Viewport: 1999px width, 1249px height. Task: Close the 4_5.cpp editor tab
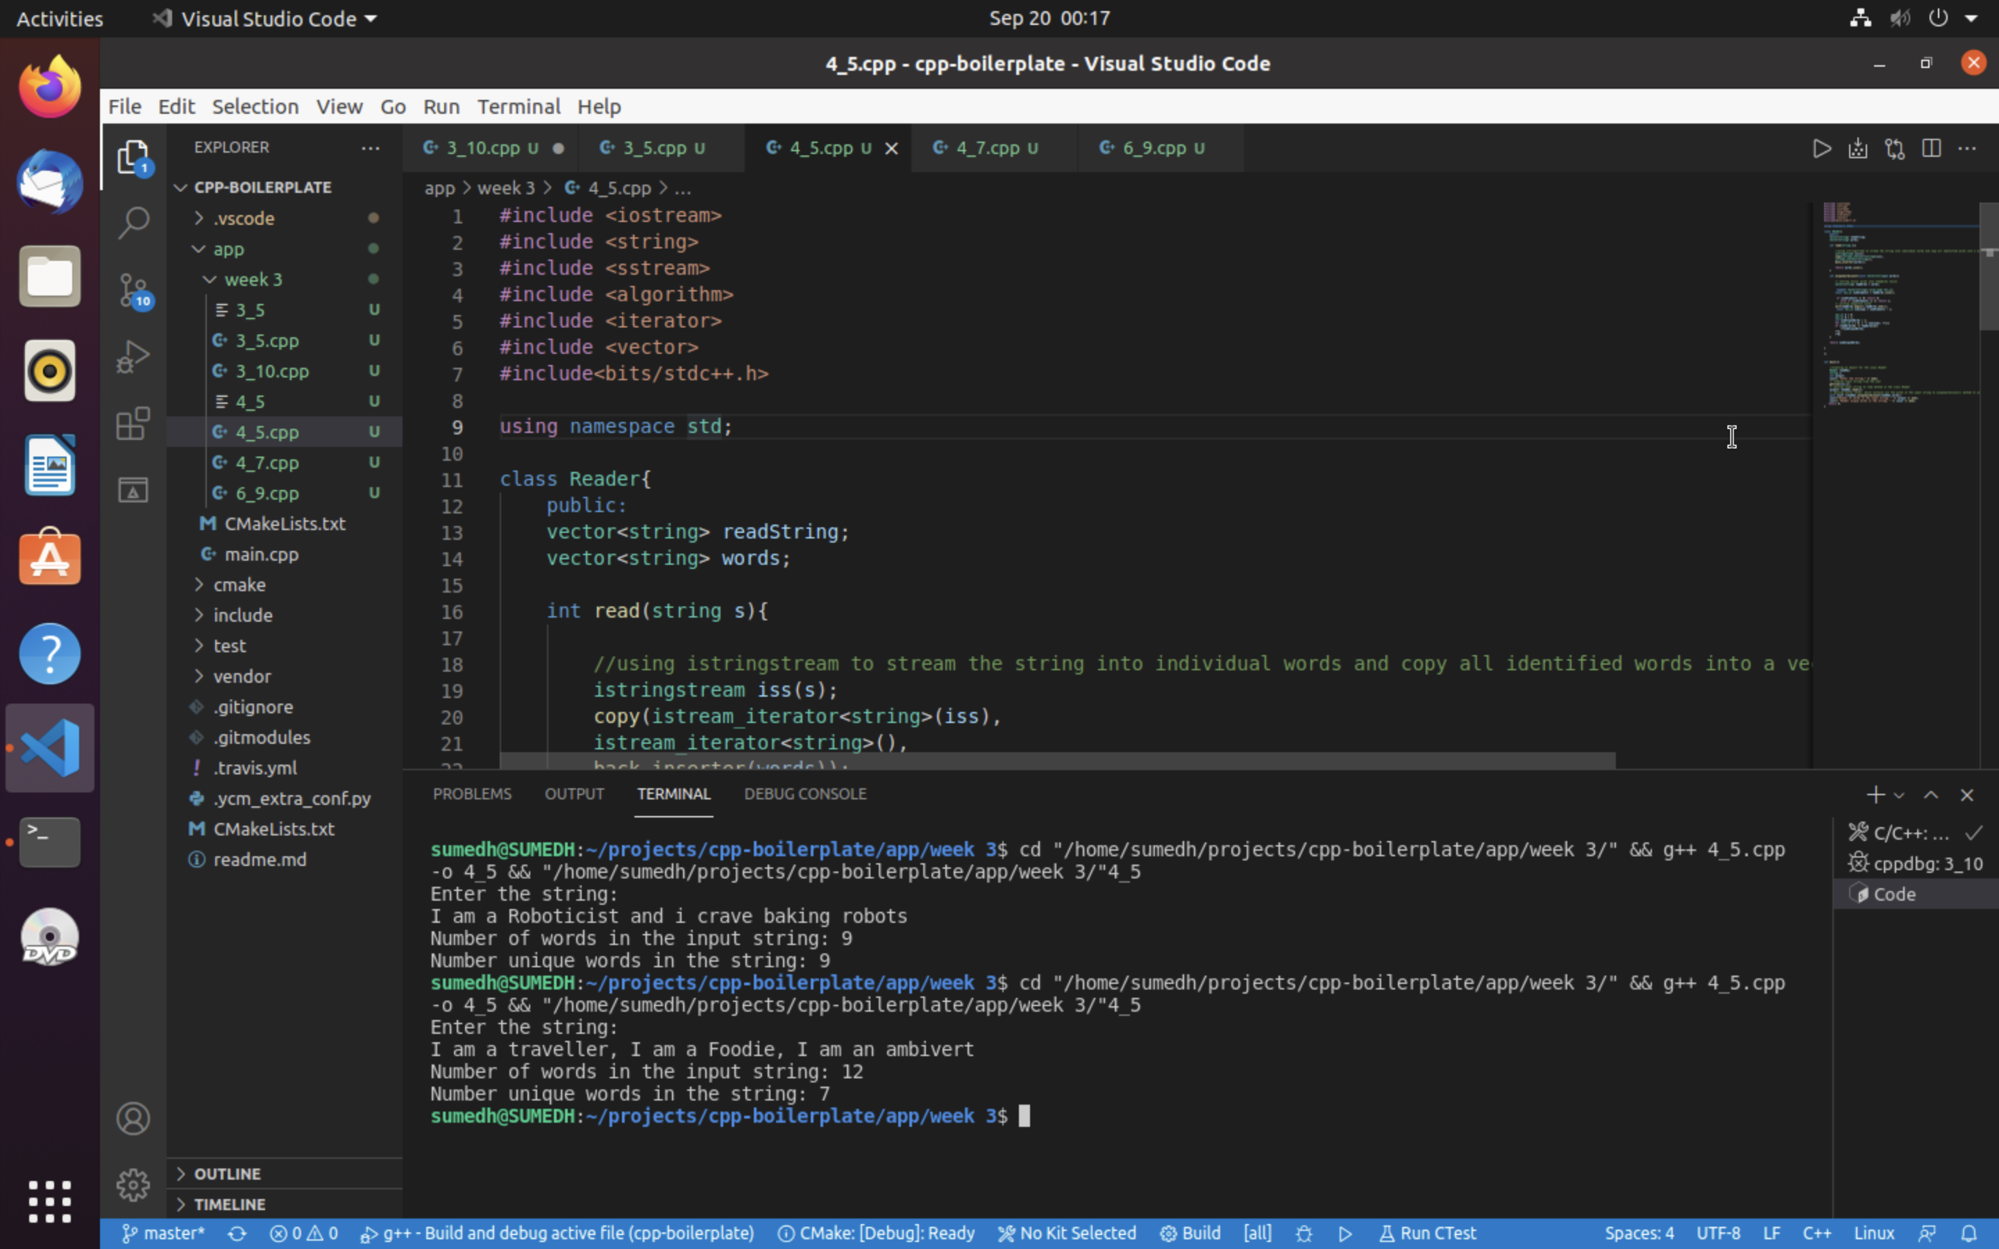pos(891,148)
